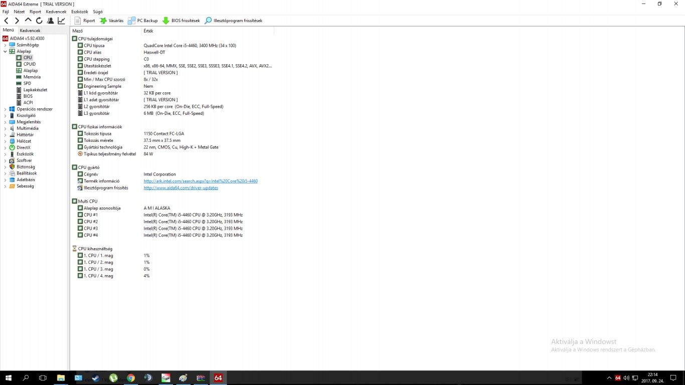Screen dimensions: 685x385
Task: Click BIOS frissítések in the toolbar
Action: click(x=181, y=21)
